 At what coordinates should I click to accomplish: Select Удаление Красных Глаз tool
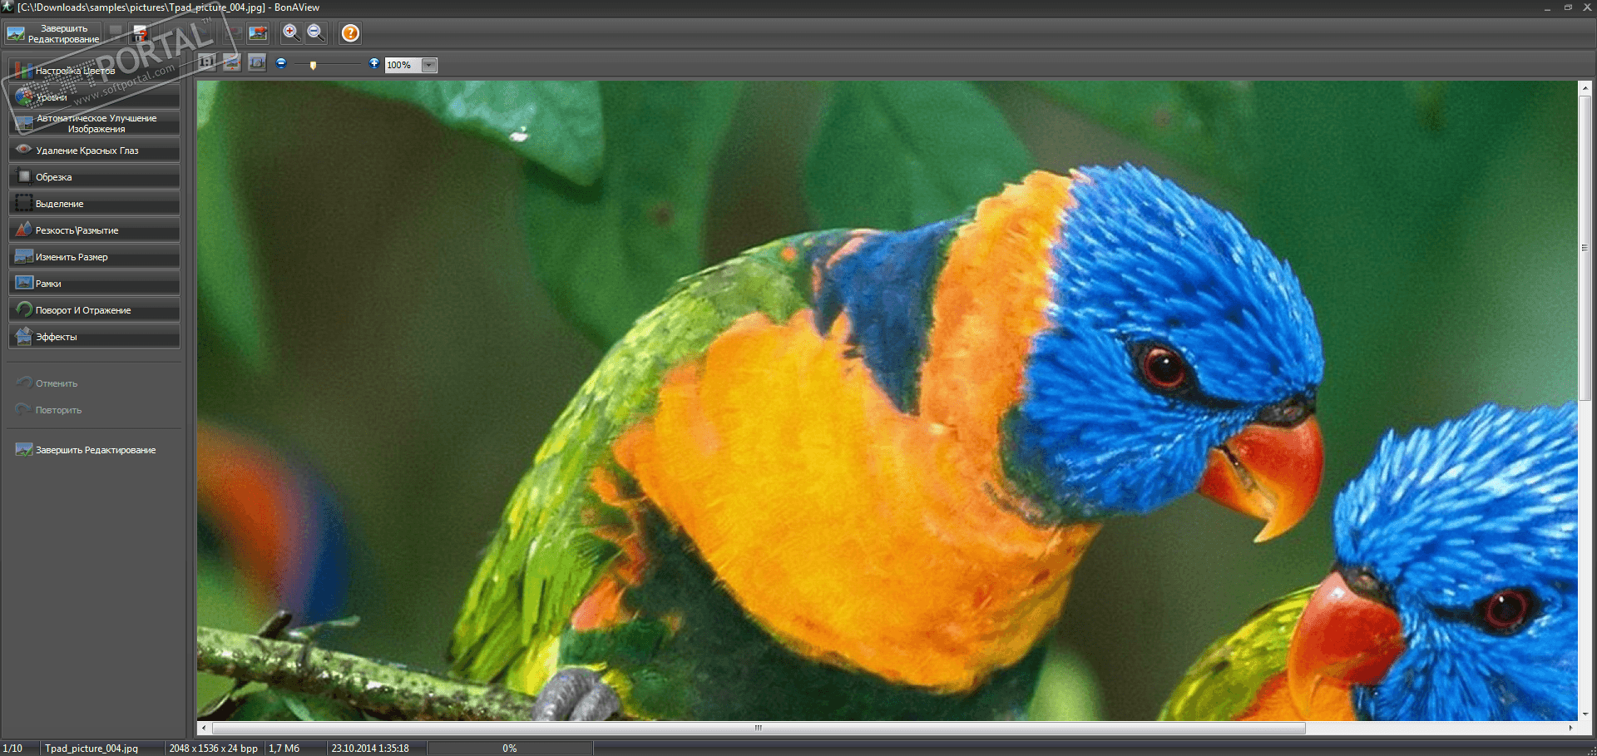pos(94,151)
